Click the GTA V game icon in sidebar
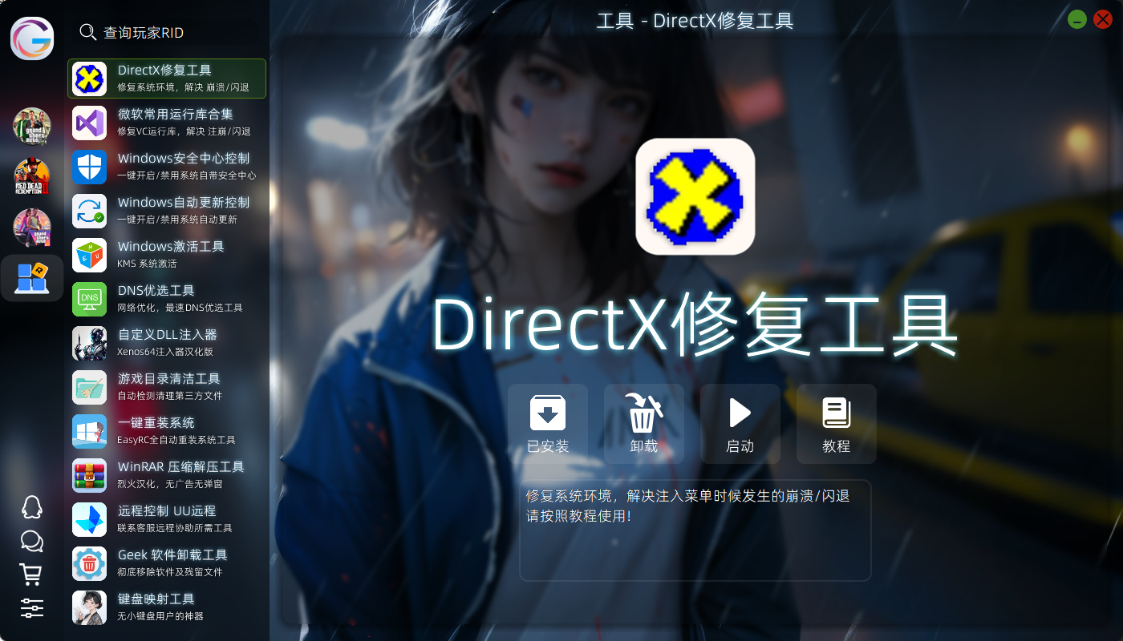The width and height of the screenshot is (1123, 641). pyautogui.click(x=32, y=126)
